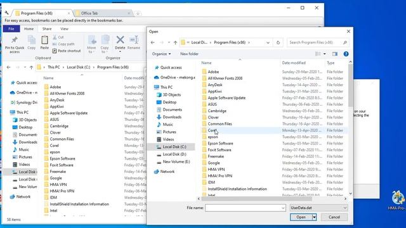Switch to the Share ribbon tab

coord(47,28)
